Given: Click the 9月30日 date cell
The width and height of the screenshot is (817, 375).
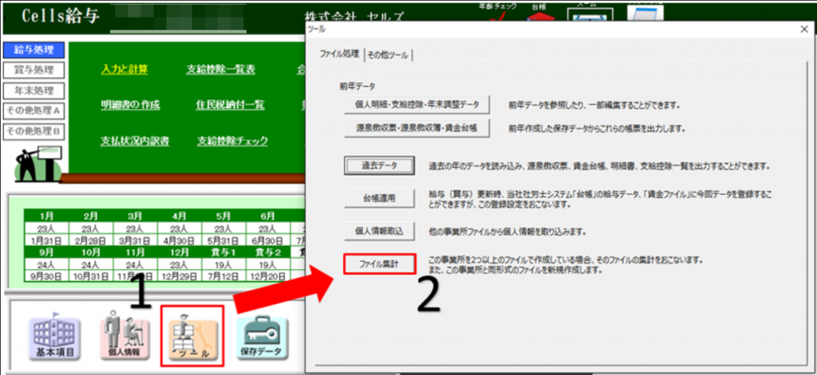Looking at the screenshot, I should tap(46, 276).
